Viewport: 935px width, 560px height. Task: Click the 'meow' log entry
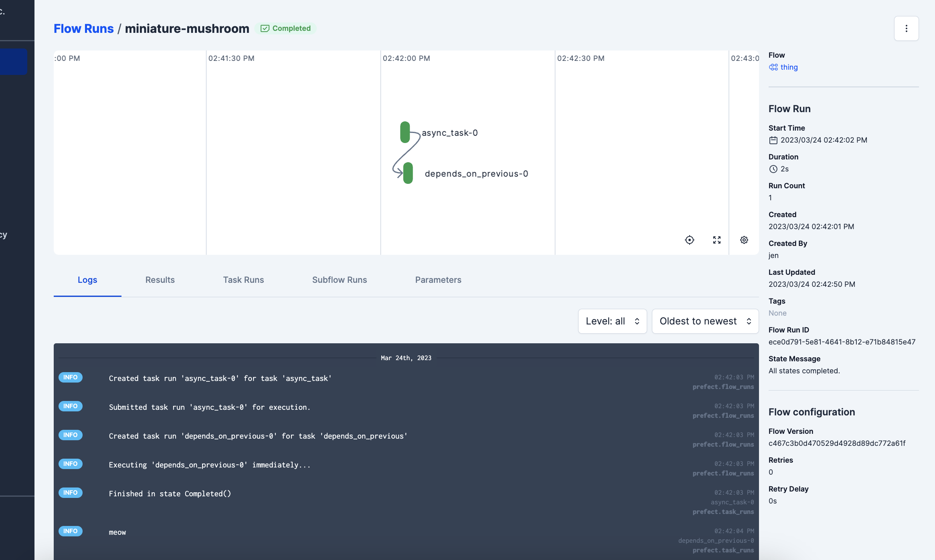coord(117,532)
